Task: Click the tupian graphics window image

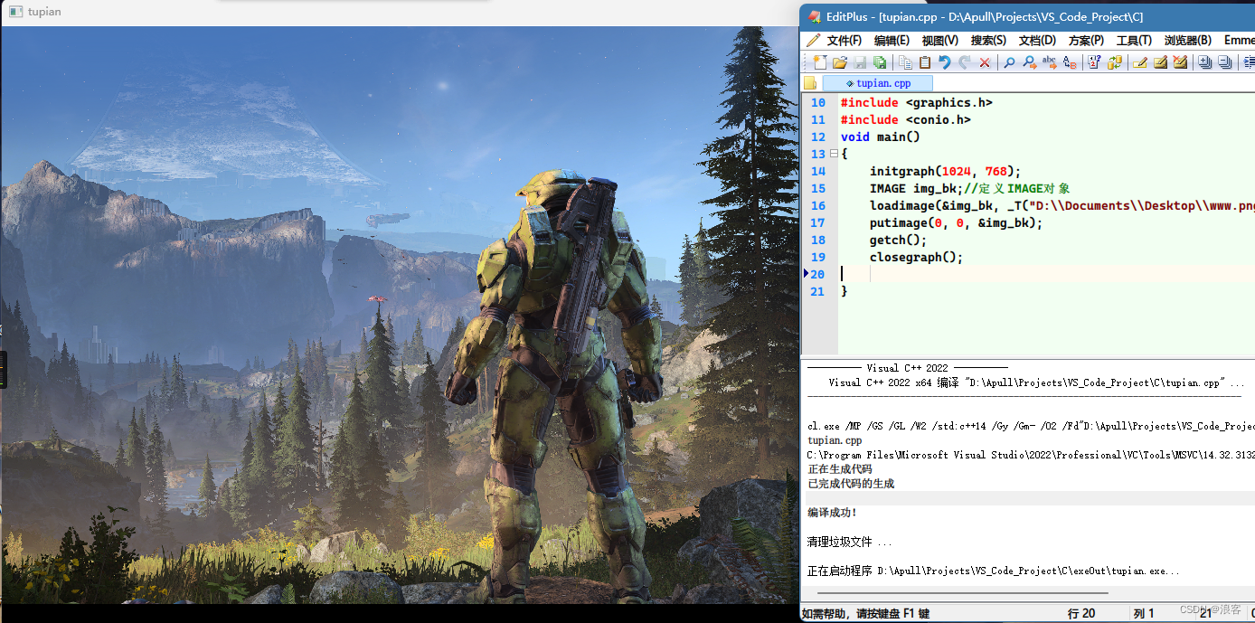Action: point(400,315)
